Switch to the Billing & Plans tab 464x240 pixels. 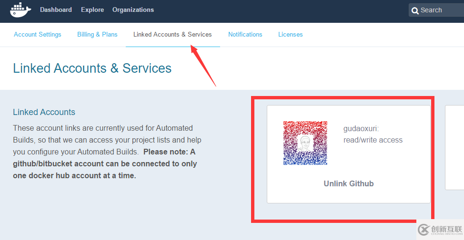coord(97,35)
